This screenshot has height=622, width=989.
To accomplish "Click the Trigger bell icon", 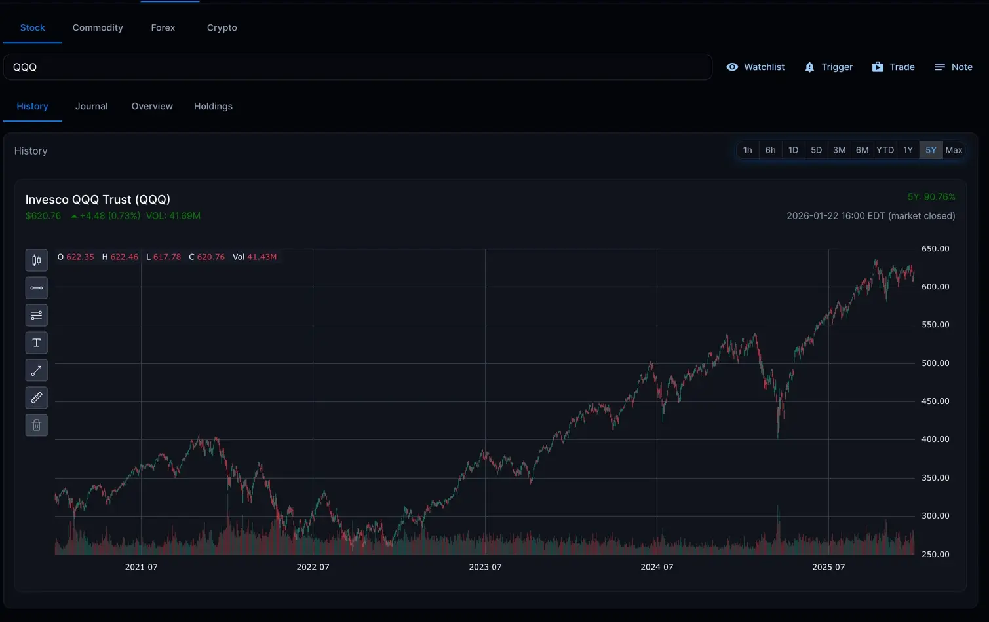I will (809, 67).
